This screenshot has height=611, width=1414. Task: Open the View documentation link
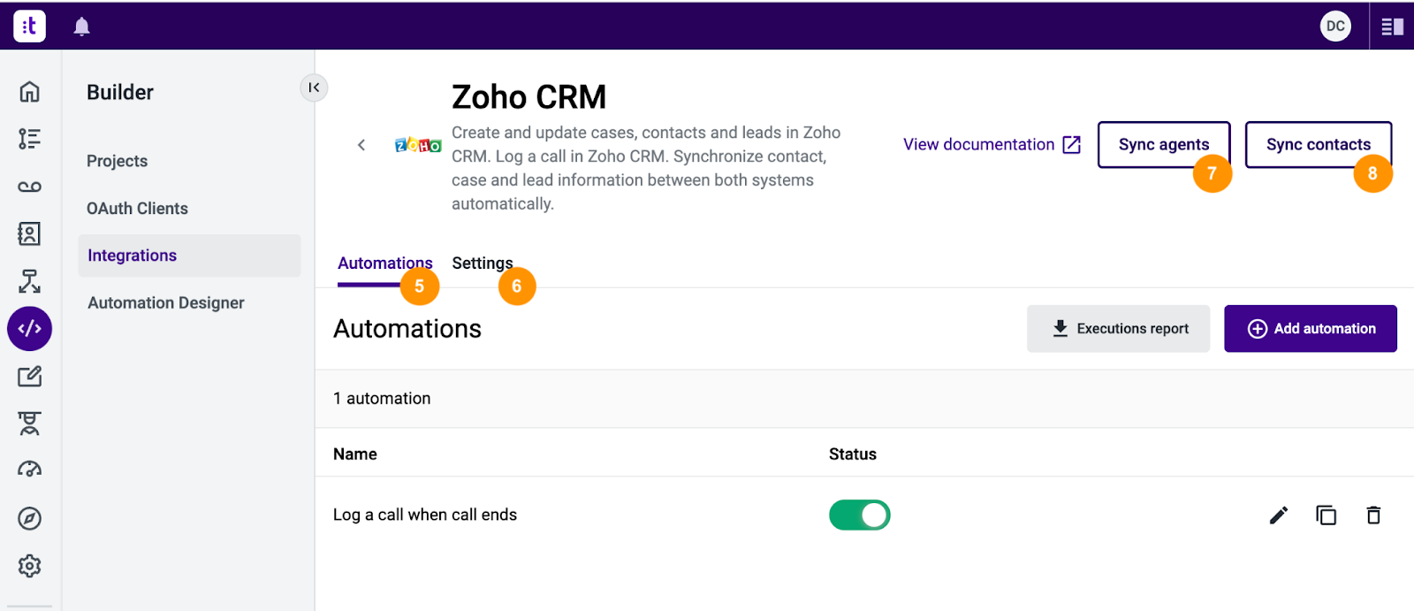pos(992,145)
